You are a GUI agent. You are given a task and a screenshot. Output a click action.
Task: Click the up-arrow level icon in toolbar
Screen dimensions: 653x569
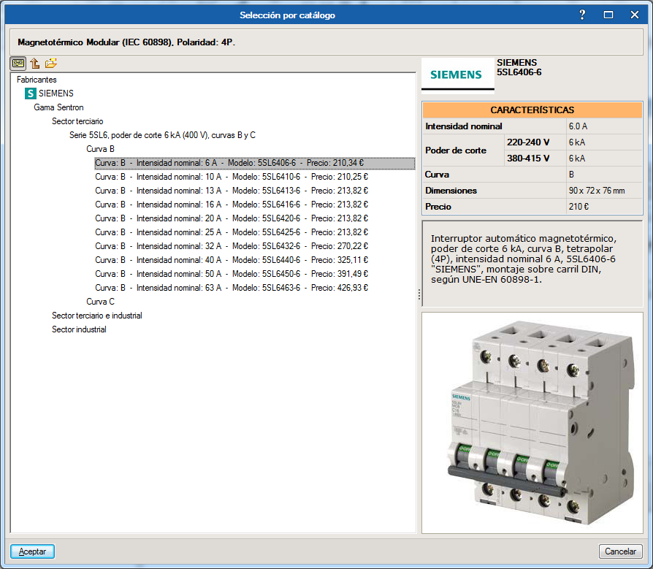(x=35, y=64)
